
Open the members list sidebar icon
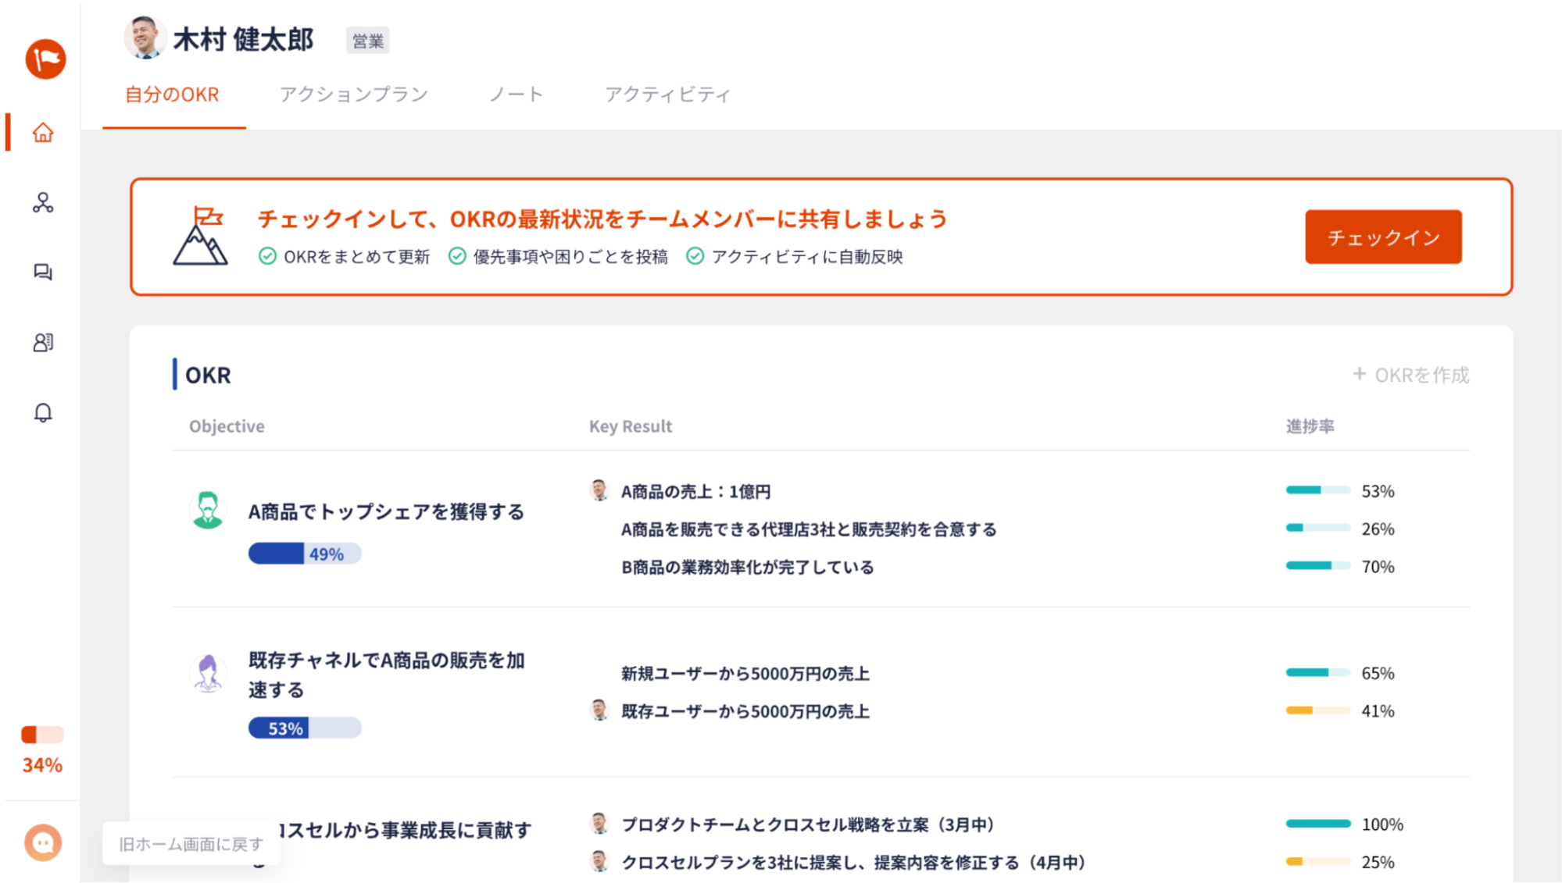[x=43, y=342]
